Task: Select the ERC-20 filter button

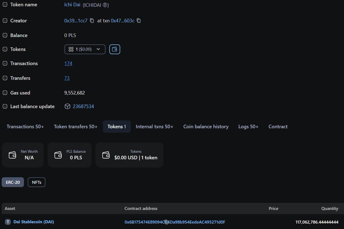Action: [x=13, y=182]
